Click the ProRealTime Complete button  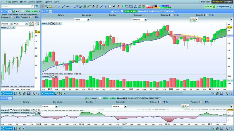point(222,2)
